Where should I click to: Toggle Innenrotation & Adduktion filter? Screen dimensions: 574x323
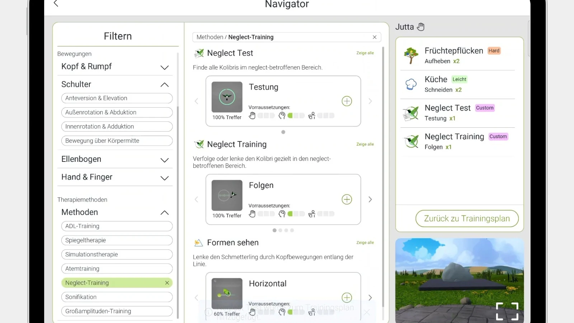coord(117,127)
